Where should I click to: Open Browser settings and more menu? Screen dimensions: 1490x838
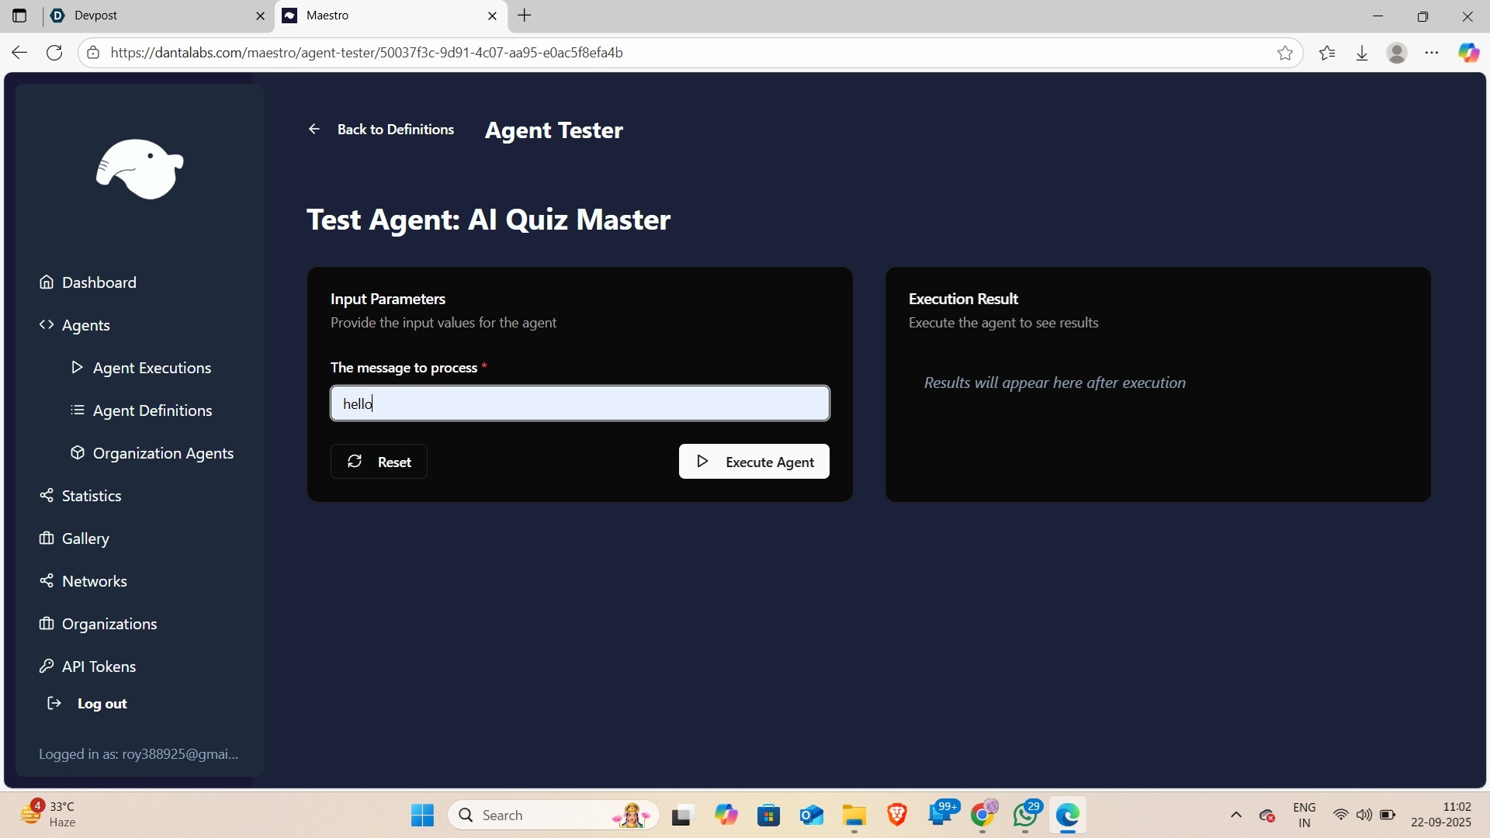coord(1432,53)
